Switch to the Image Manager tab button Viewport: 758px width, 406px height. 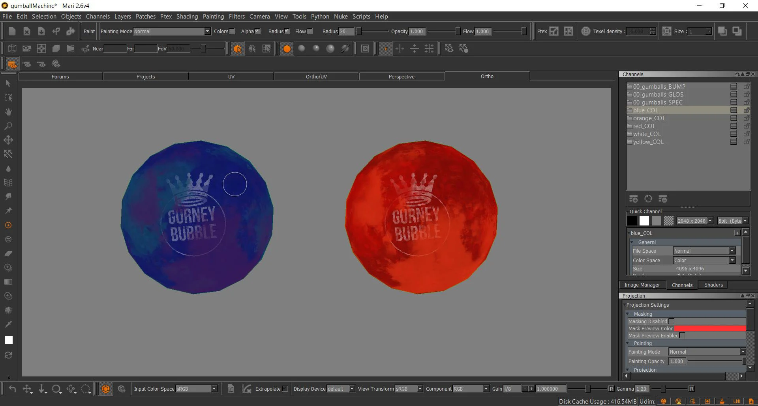coord(642,285)
